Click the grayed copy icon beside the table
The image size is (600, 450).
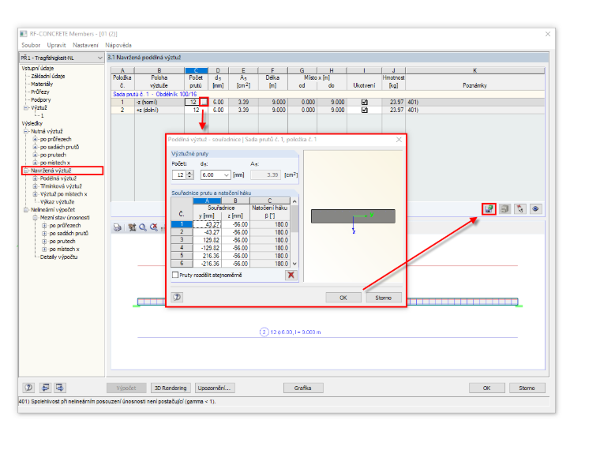pos(504,209)
